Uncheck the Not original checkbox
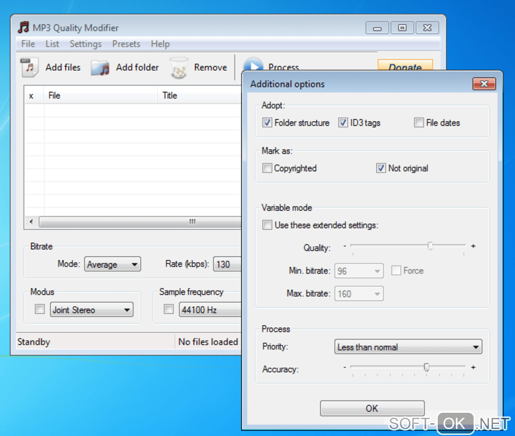 [x=381, y=168]
